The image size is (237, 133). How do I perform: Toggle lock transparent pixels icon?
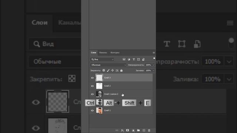tap(104, 71)
